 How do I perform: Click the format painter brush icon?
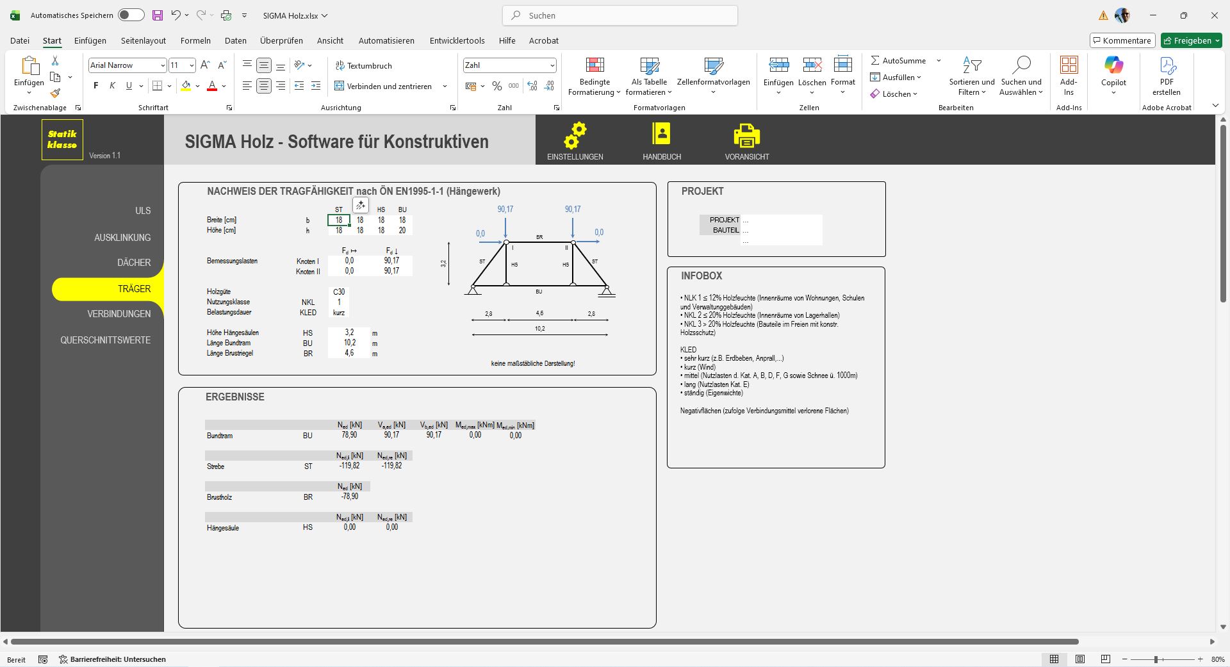click(55, 94)
